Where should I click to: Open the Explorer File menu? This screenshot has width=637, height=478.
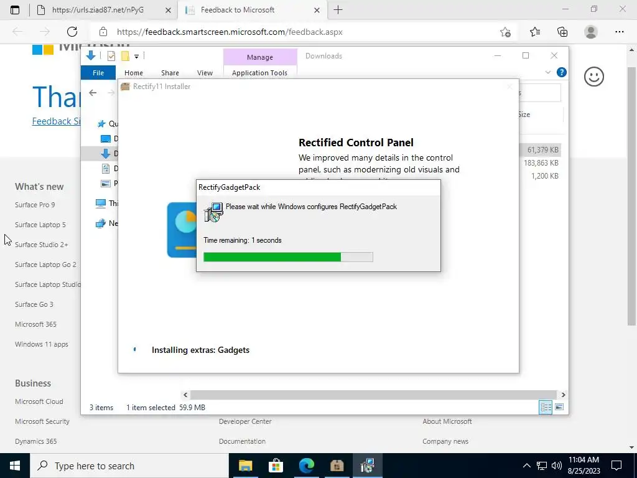(98, 73)
